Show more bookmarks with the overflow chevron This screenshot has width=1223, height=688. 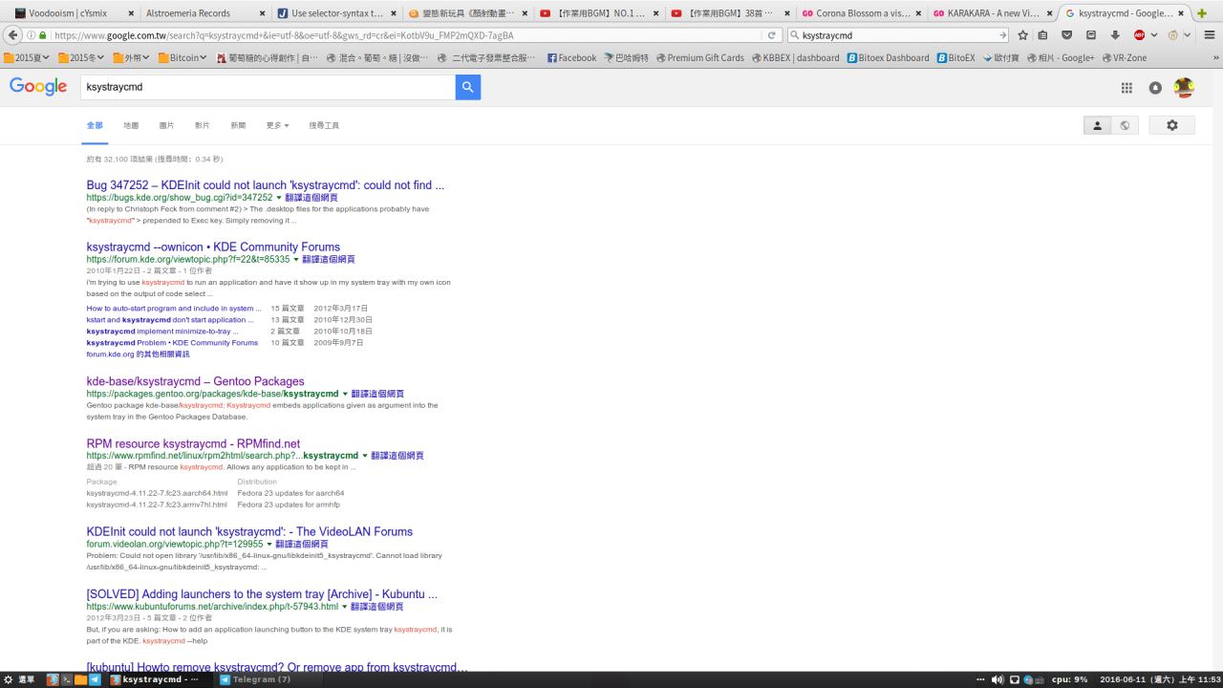[x=1215, y=57]
